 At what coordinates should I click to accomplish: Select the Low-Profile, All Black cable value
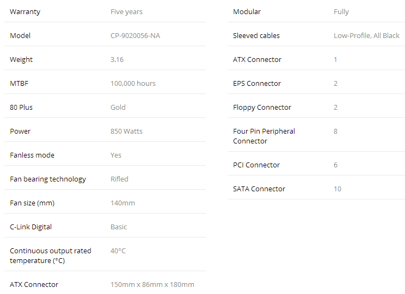(366, 35)
